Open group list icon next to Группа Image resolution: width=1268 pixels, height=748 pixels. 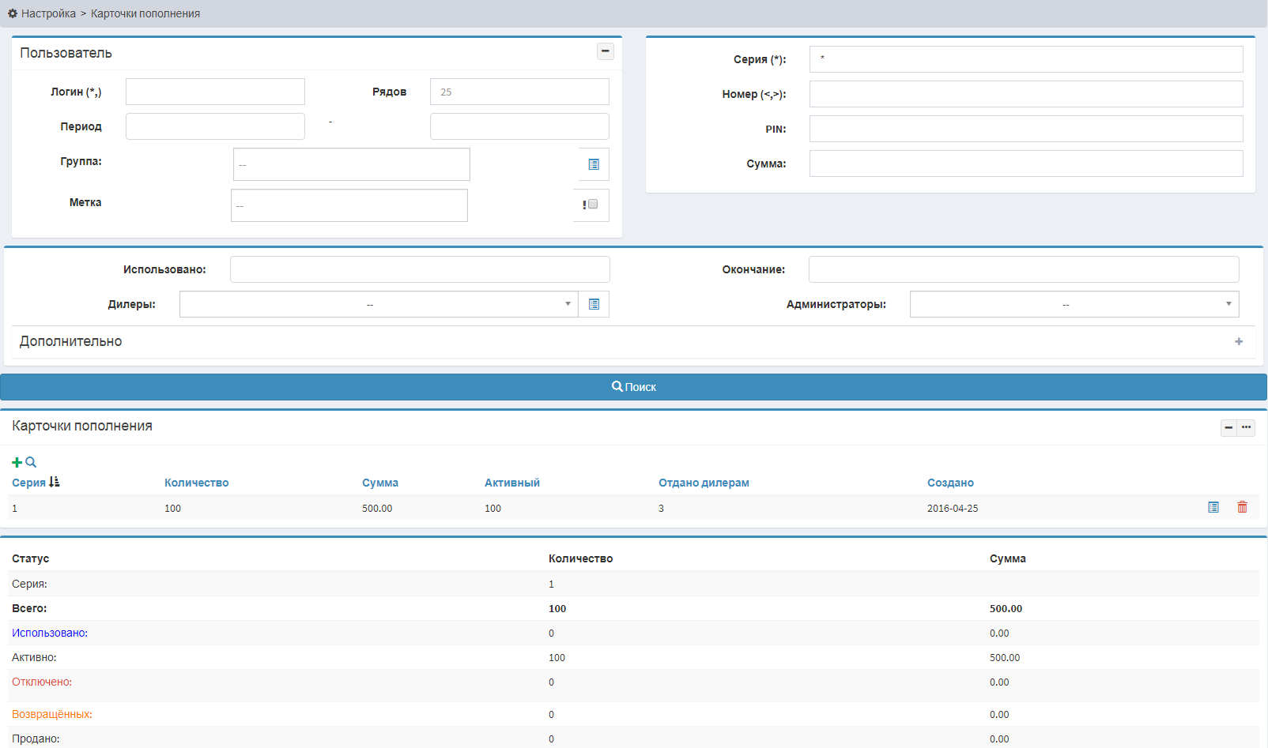coord(594,164)
